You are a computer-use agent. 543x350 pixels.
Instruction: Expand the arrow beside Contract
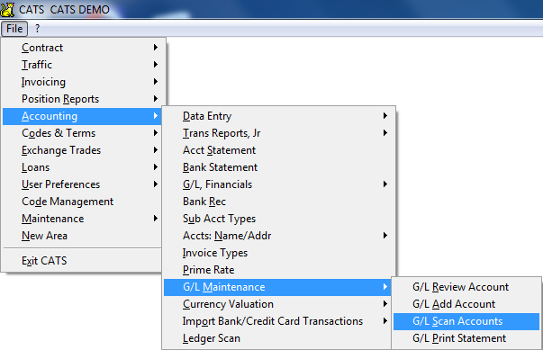click(x=156, y=48)
